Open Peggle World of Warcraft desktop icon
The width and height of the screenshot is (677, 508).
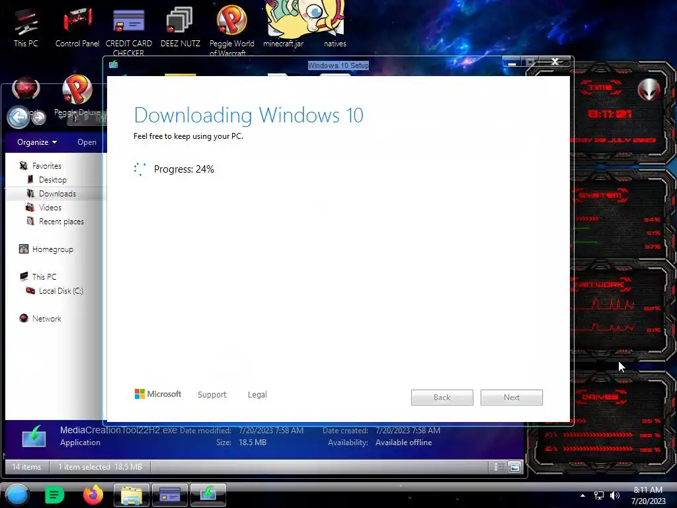click(231, 31)
